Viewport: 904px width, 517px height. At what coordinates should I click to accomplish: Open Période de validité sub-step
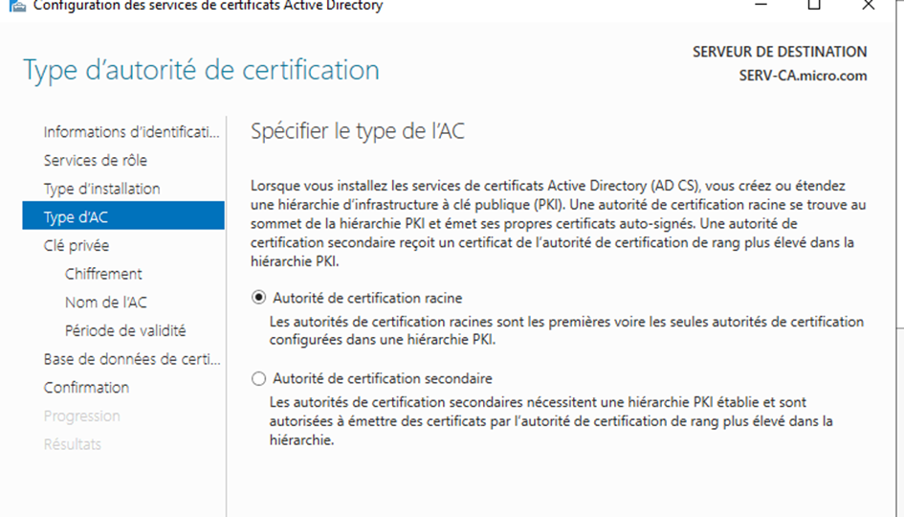(125, 330)
